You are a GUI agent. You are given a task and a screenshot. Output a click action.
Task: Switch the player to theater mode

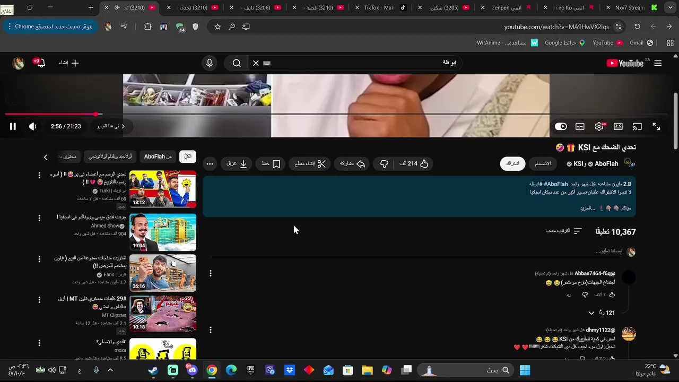618,126
